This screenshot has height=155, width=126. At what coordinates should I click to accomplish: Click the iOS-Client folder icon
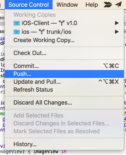[x=17, y=23]
